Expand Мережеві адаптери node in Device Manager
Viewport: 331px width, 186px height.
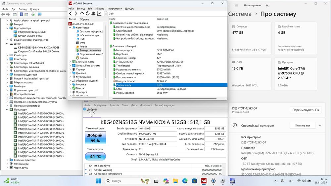click(x=7, y=74)
